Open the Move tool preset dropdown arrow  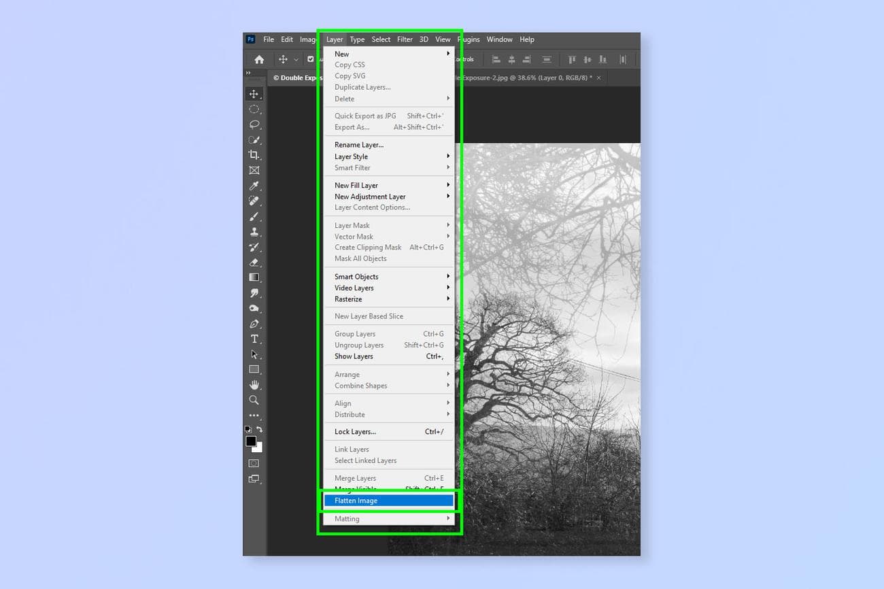pos(296,60)
